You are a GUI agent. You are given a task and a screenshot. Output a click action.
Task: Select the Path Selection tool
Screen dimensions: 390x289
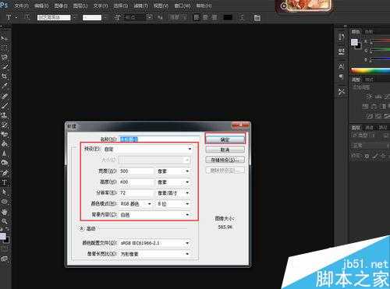[5, 192]
